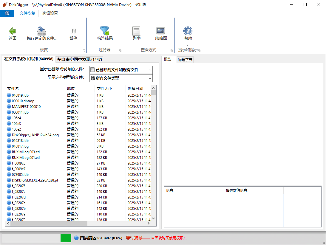This screenshot has height=245, width=326.
Task: Open dialog launcher of 查看方式 group
Action: point(172,50)
